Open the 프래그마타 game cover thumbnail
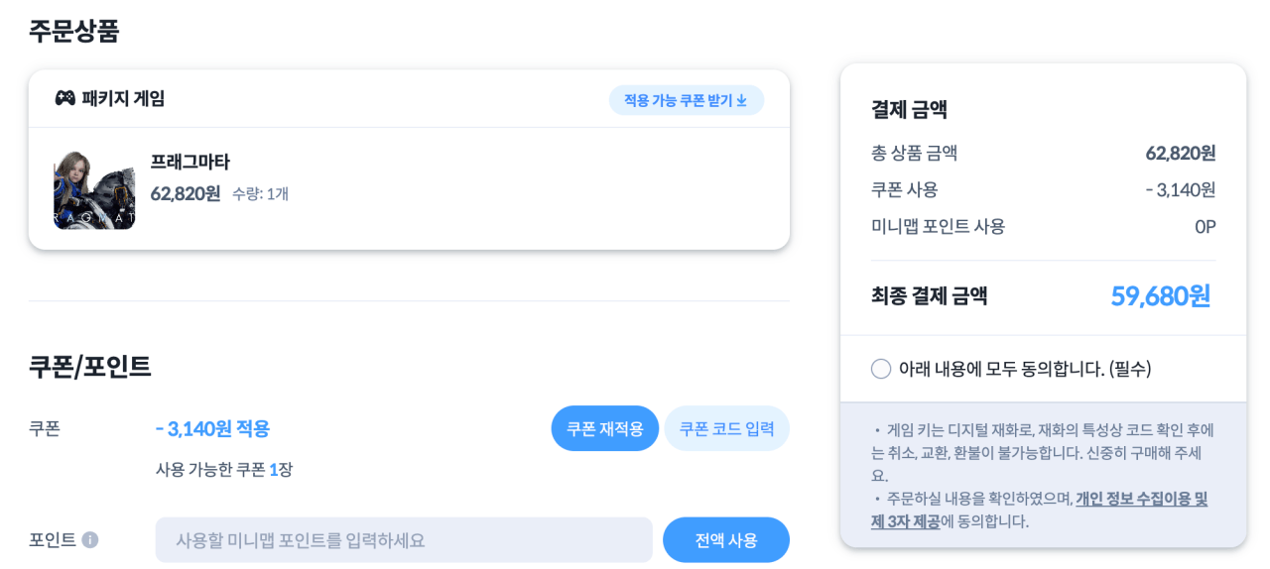Image resolution: width=1270 pixels, height=569 pixels. [x=94, y=189]
